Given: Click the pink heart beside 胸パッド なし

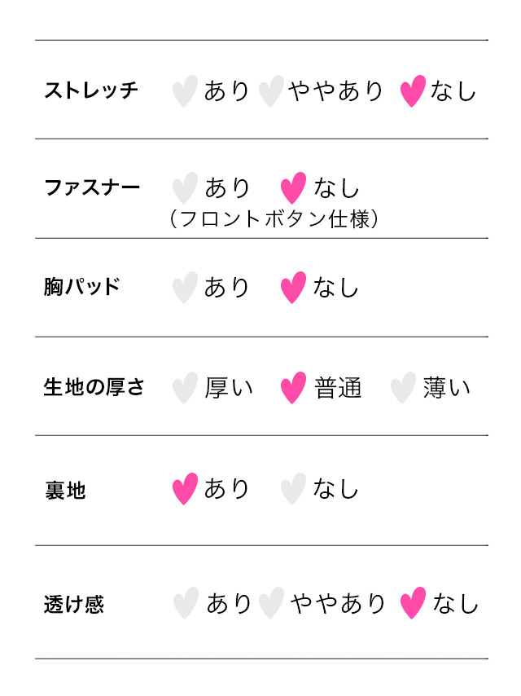Looking at the screenshot, I should (293, 288).
